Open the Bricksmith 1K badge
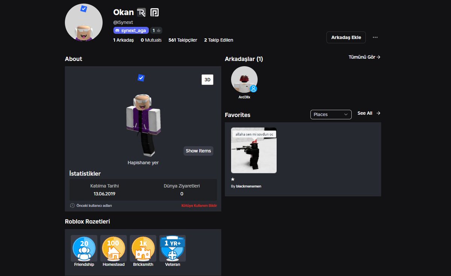Screen dimensions: 451x276 point(143,248)
